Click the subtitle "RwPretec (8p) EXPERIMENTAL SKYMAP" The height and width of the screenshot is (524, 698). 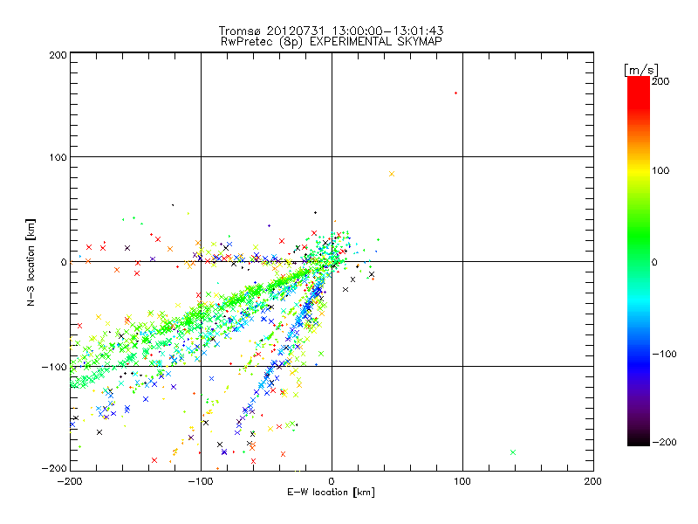[332, 41]
